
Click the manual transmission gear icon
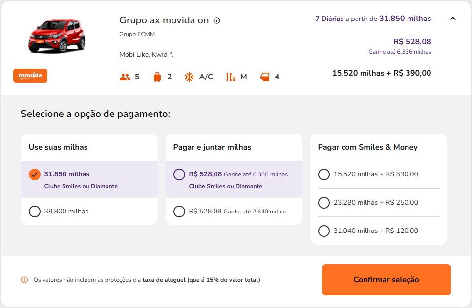pos(230,77)
